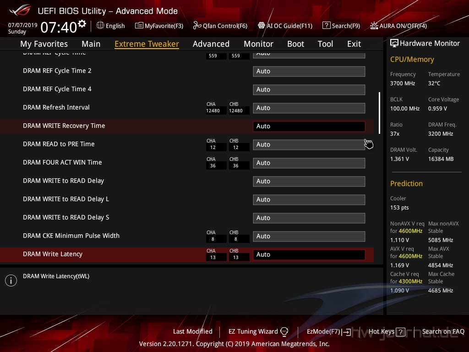The height and width of the screenshot is (352, 469).
Task: Open the Tool tab
Action: point(325,44)
